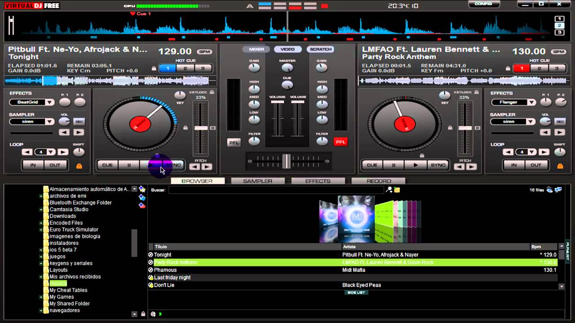
Task: Sync the right deck tempo
Action: [438, 165]
